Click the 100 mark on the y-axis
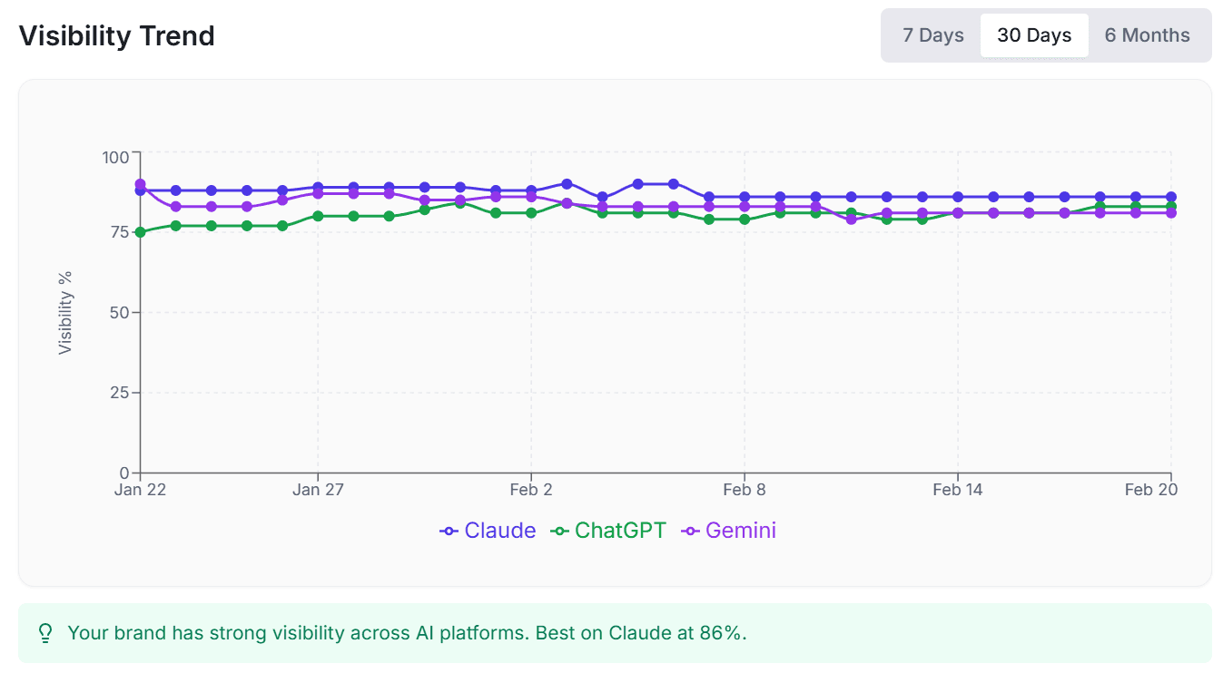 coord(114,157)
